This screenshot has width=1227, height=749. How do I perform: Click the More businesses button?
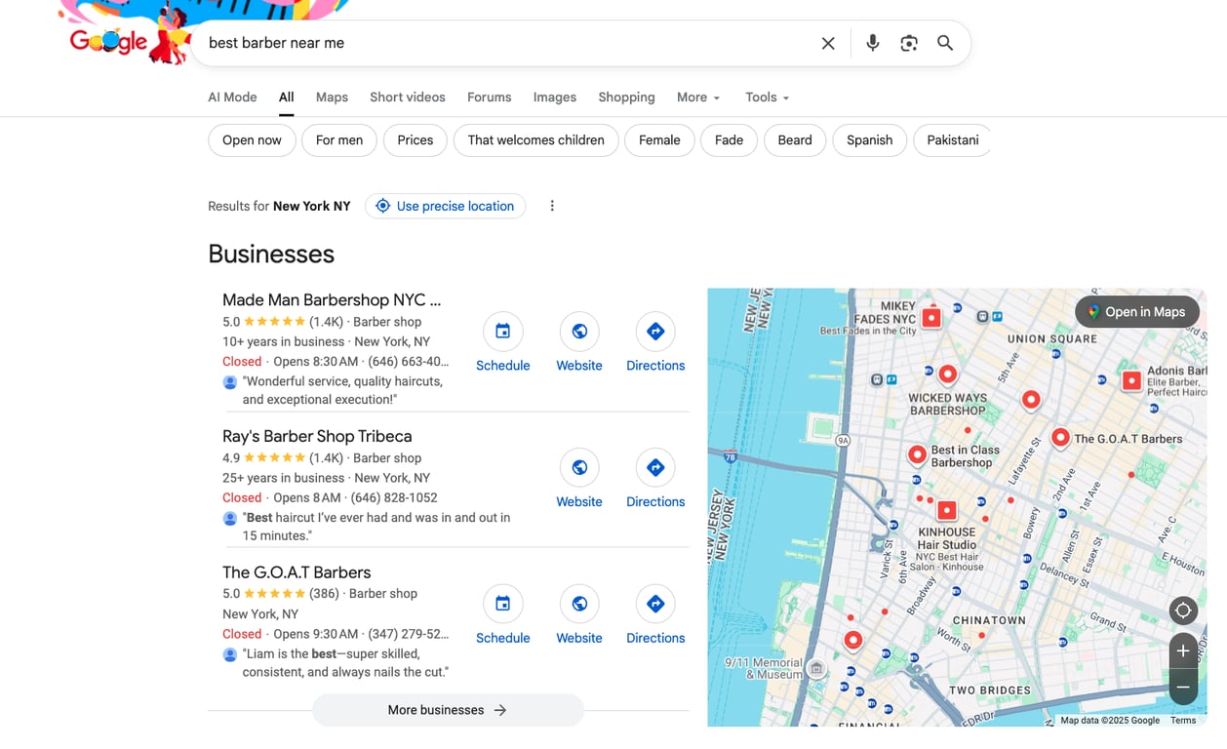(x=447, y=710)
